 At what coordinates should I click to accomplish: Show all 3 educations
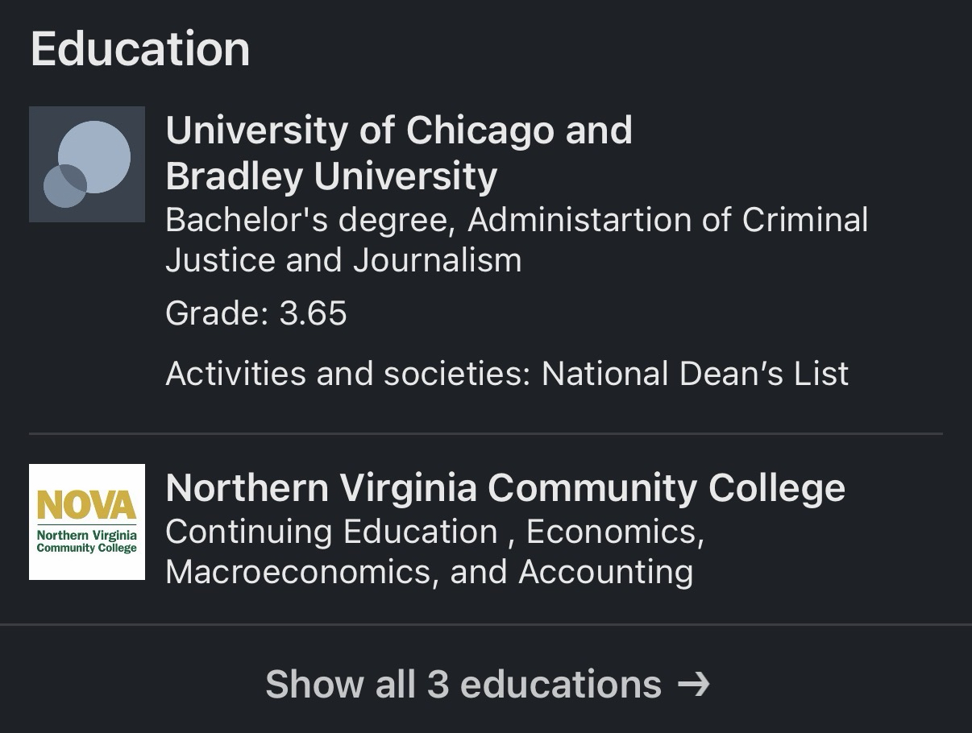point(463,685)
